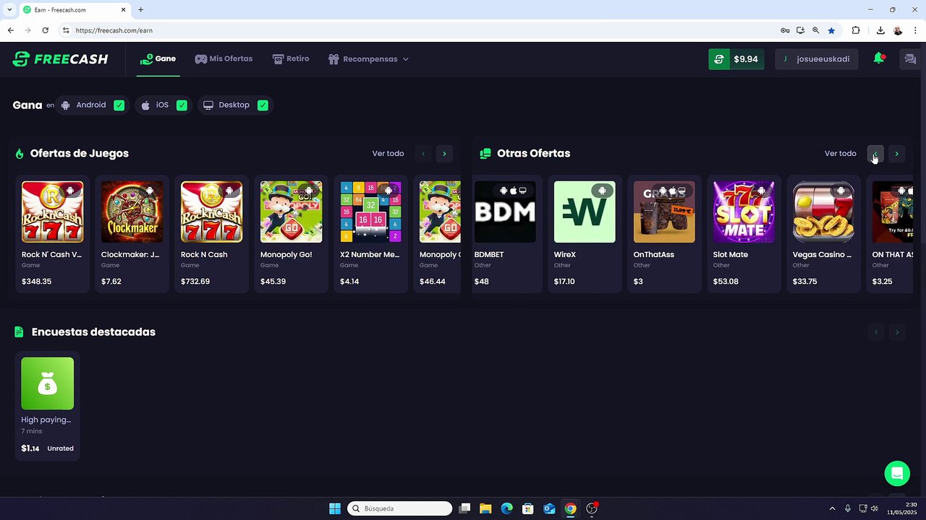Click the $9.94 balance button
The width and height of the screenshot is (926, 520).
pos(736,59)
